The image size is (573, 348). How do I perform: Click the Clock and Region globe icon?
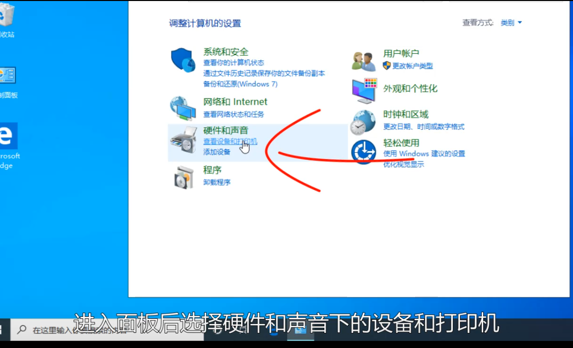[363, 122]
